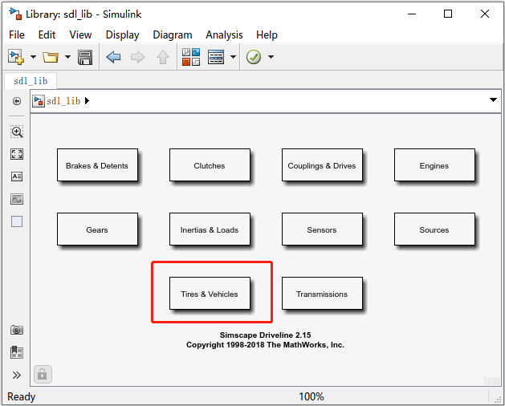Open the Sources library block
Viewport: 505px width, 406px height.
click(x=434, y=229)
